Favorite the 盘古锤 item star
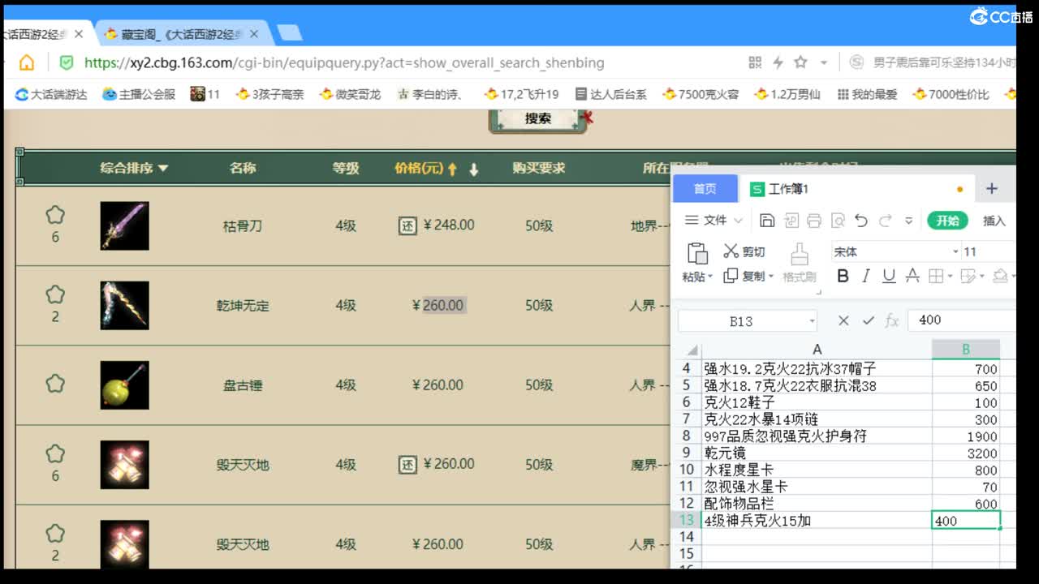This screenshot has height=584, width=1039. (55, 383)
